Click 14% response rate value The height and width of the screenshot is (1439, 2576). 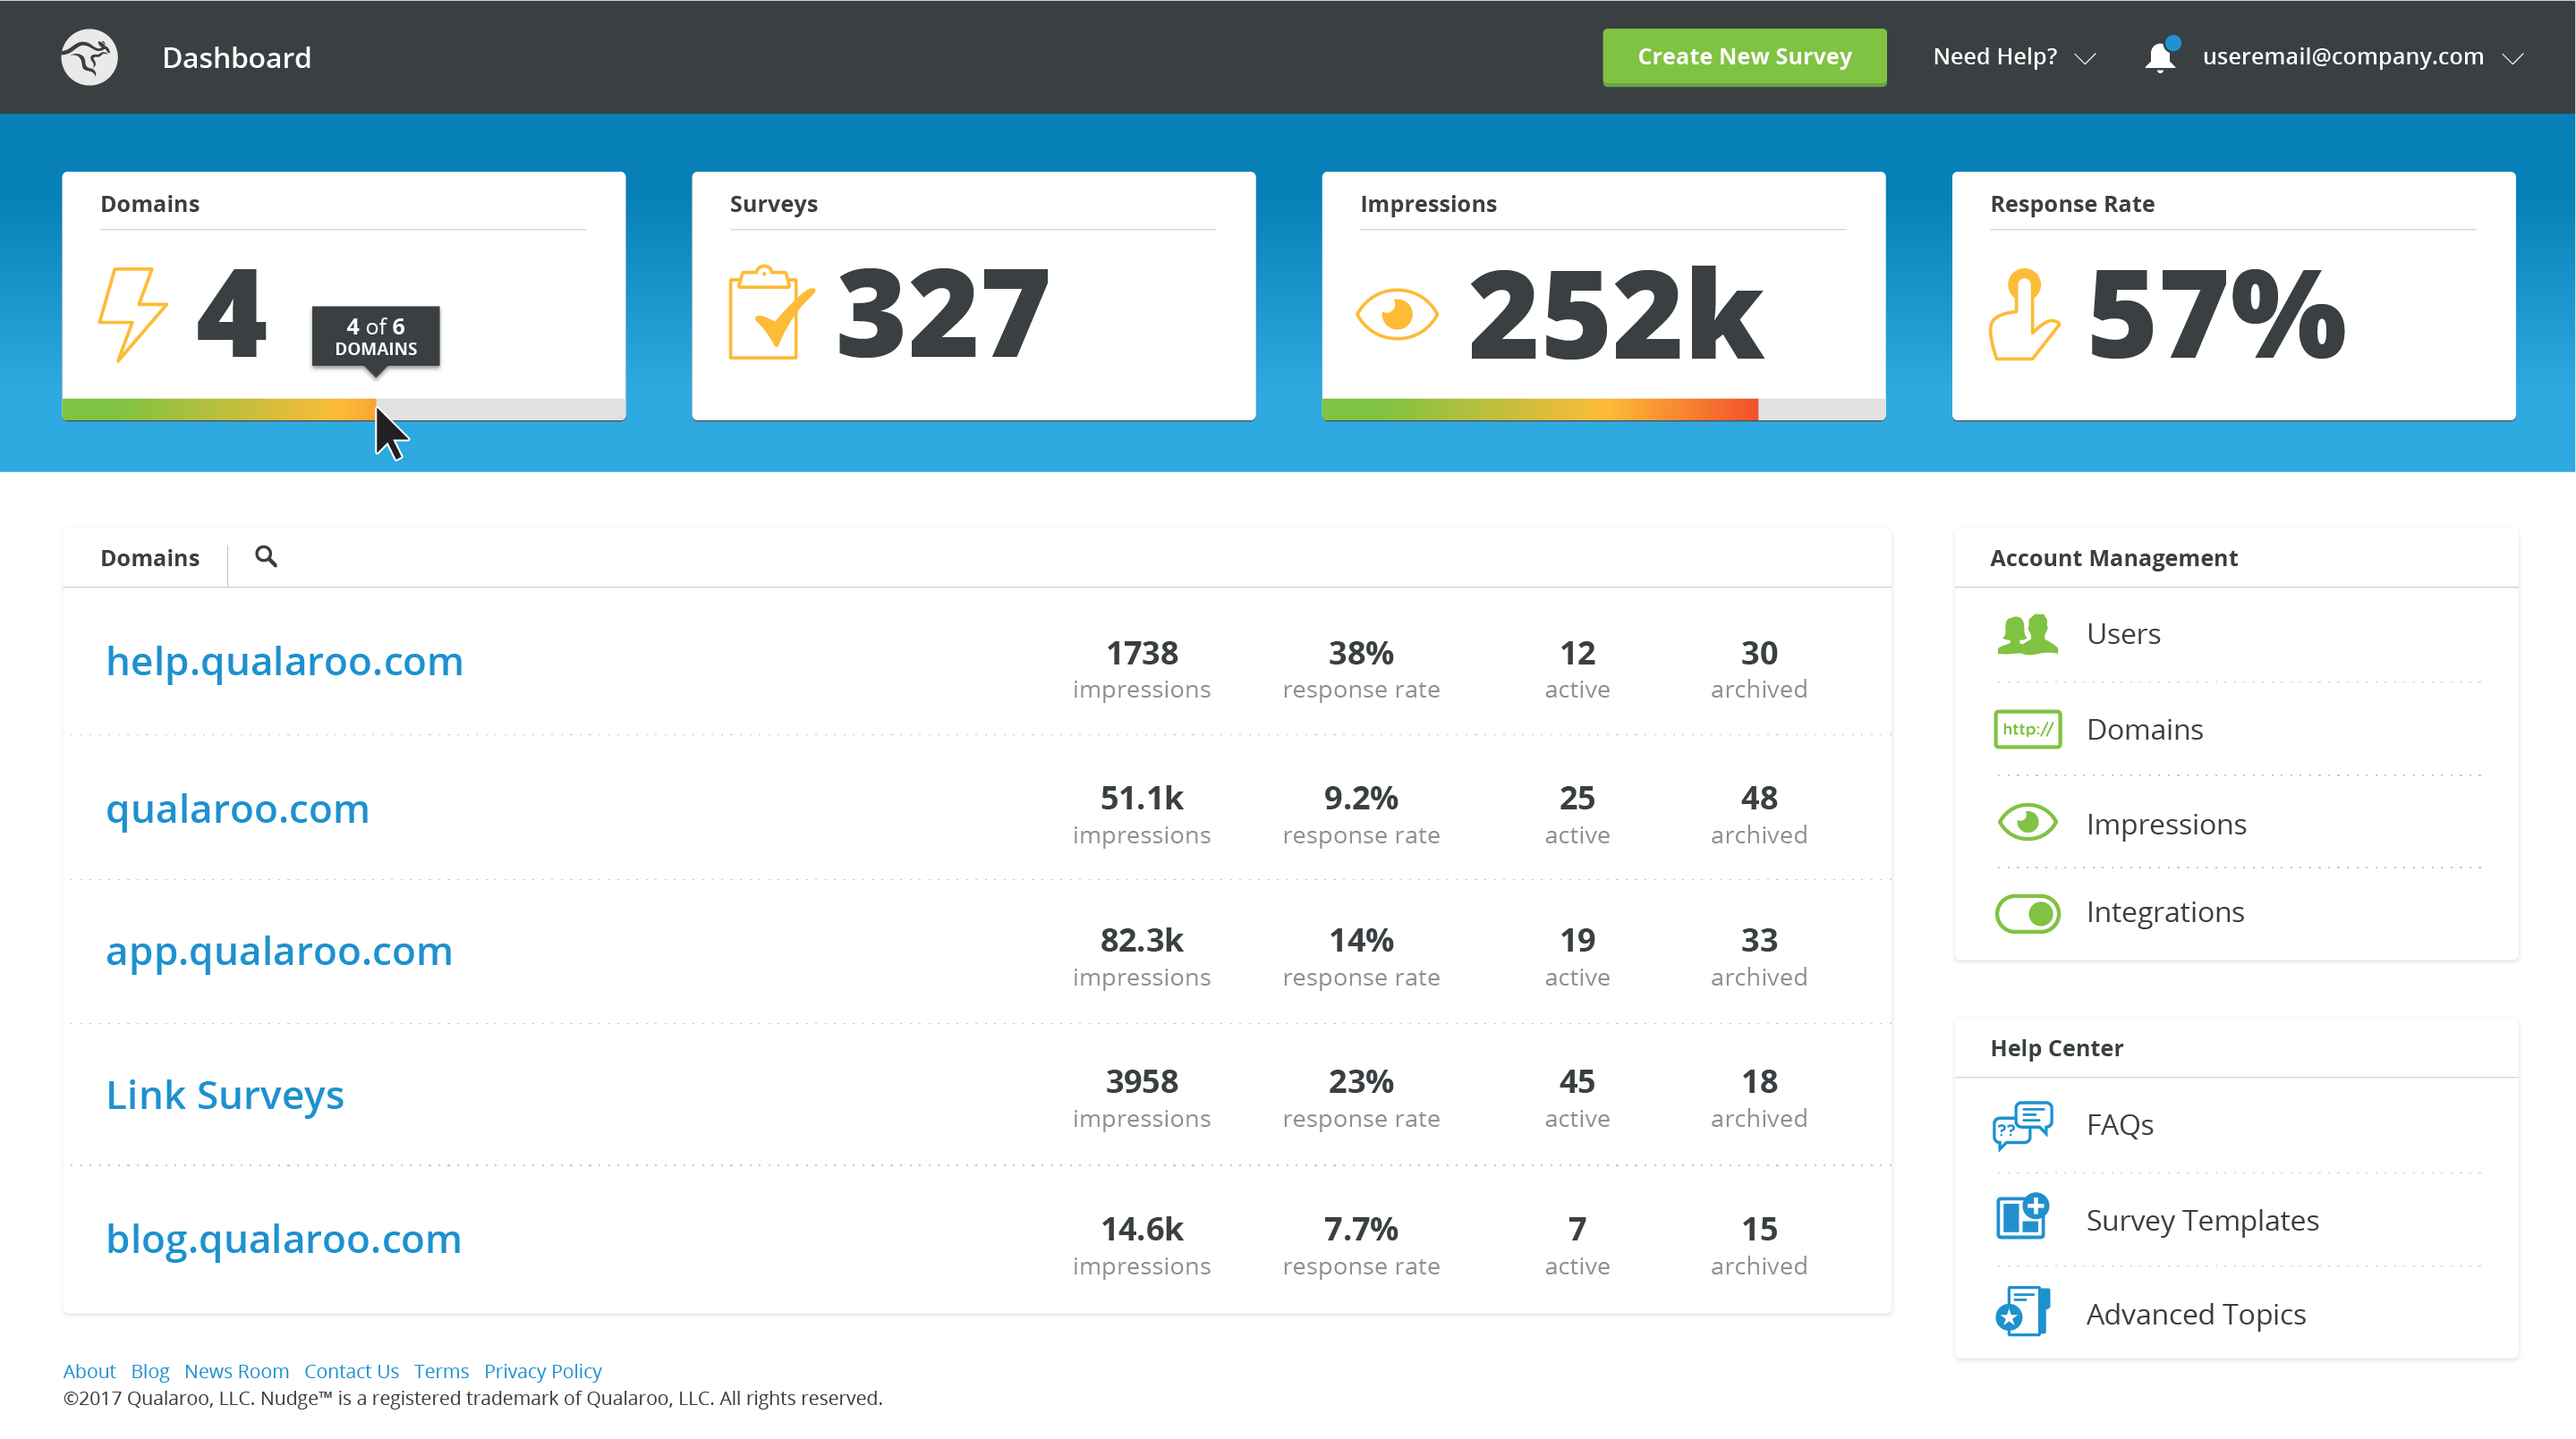(1360, 939)
